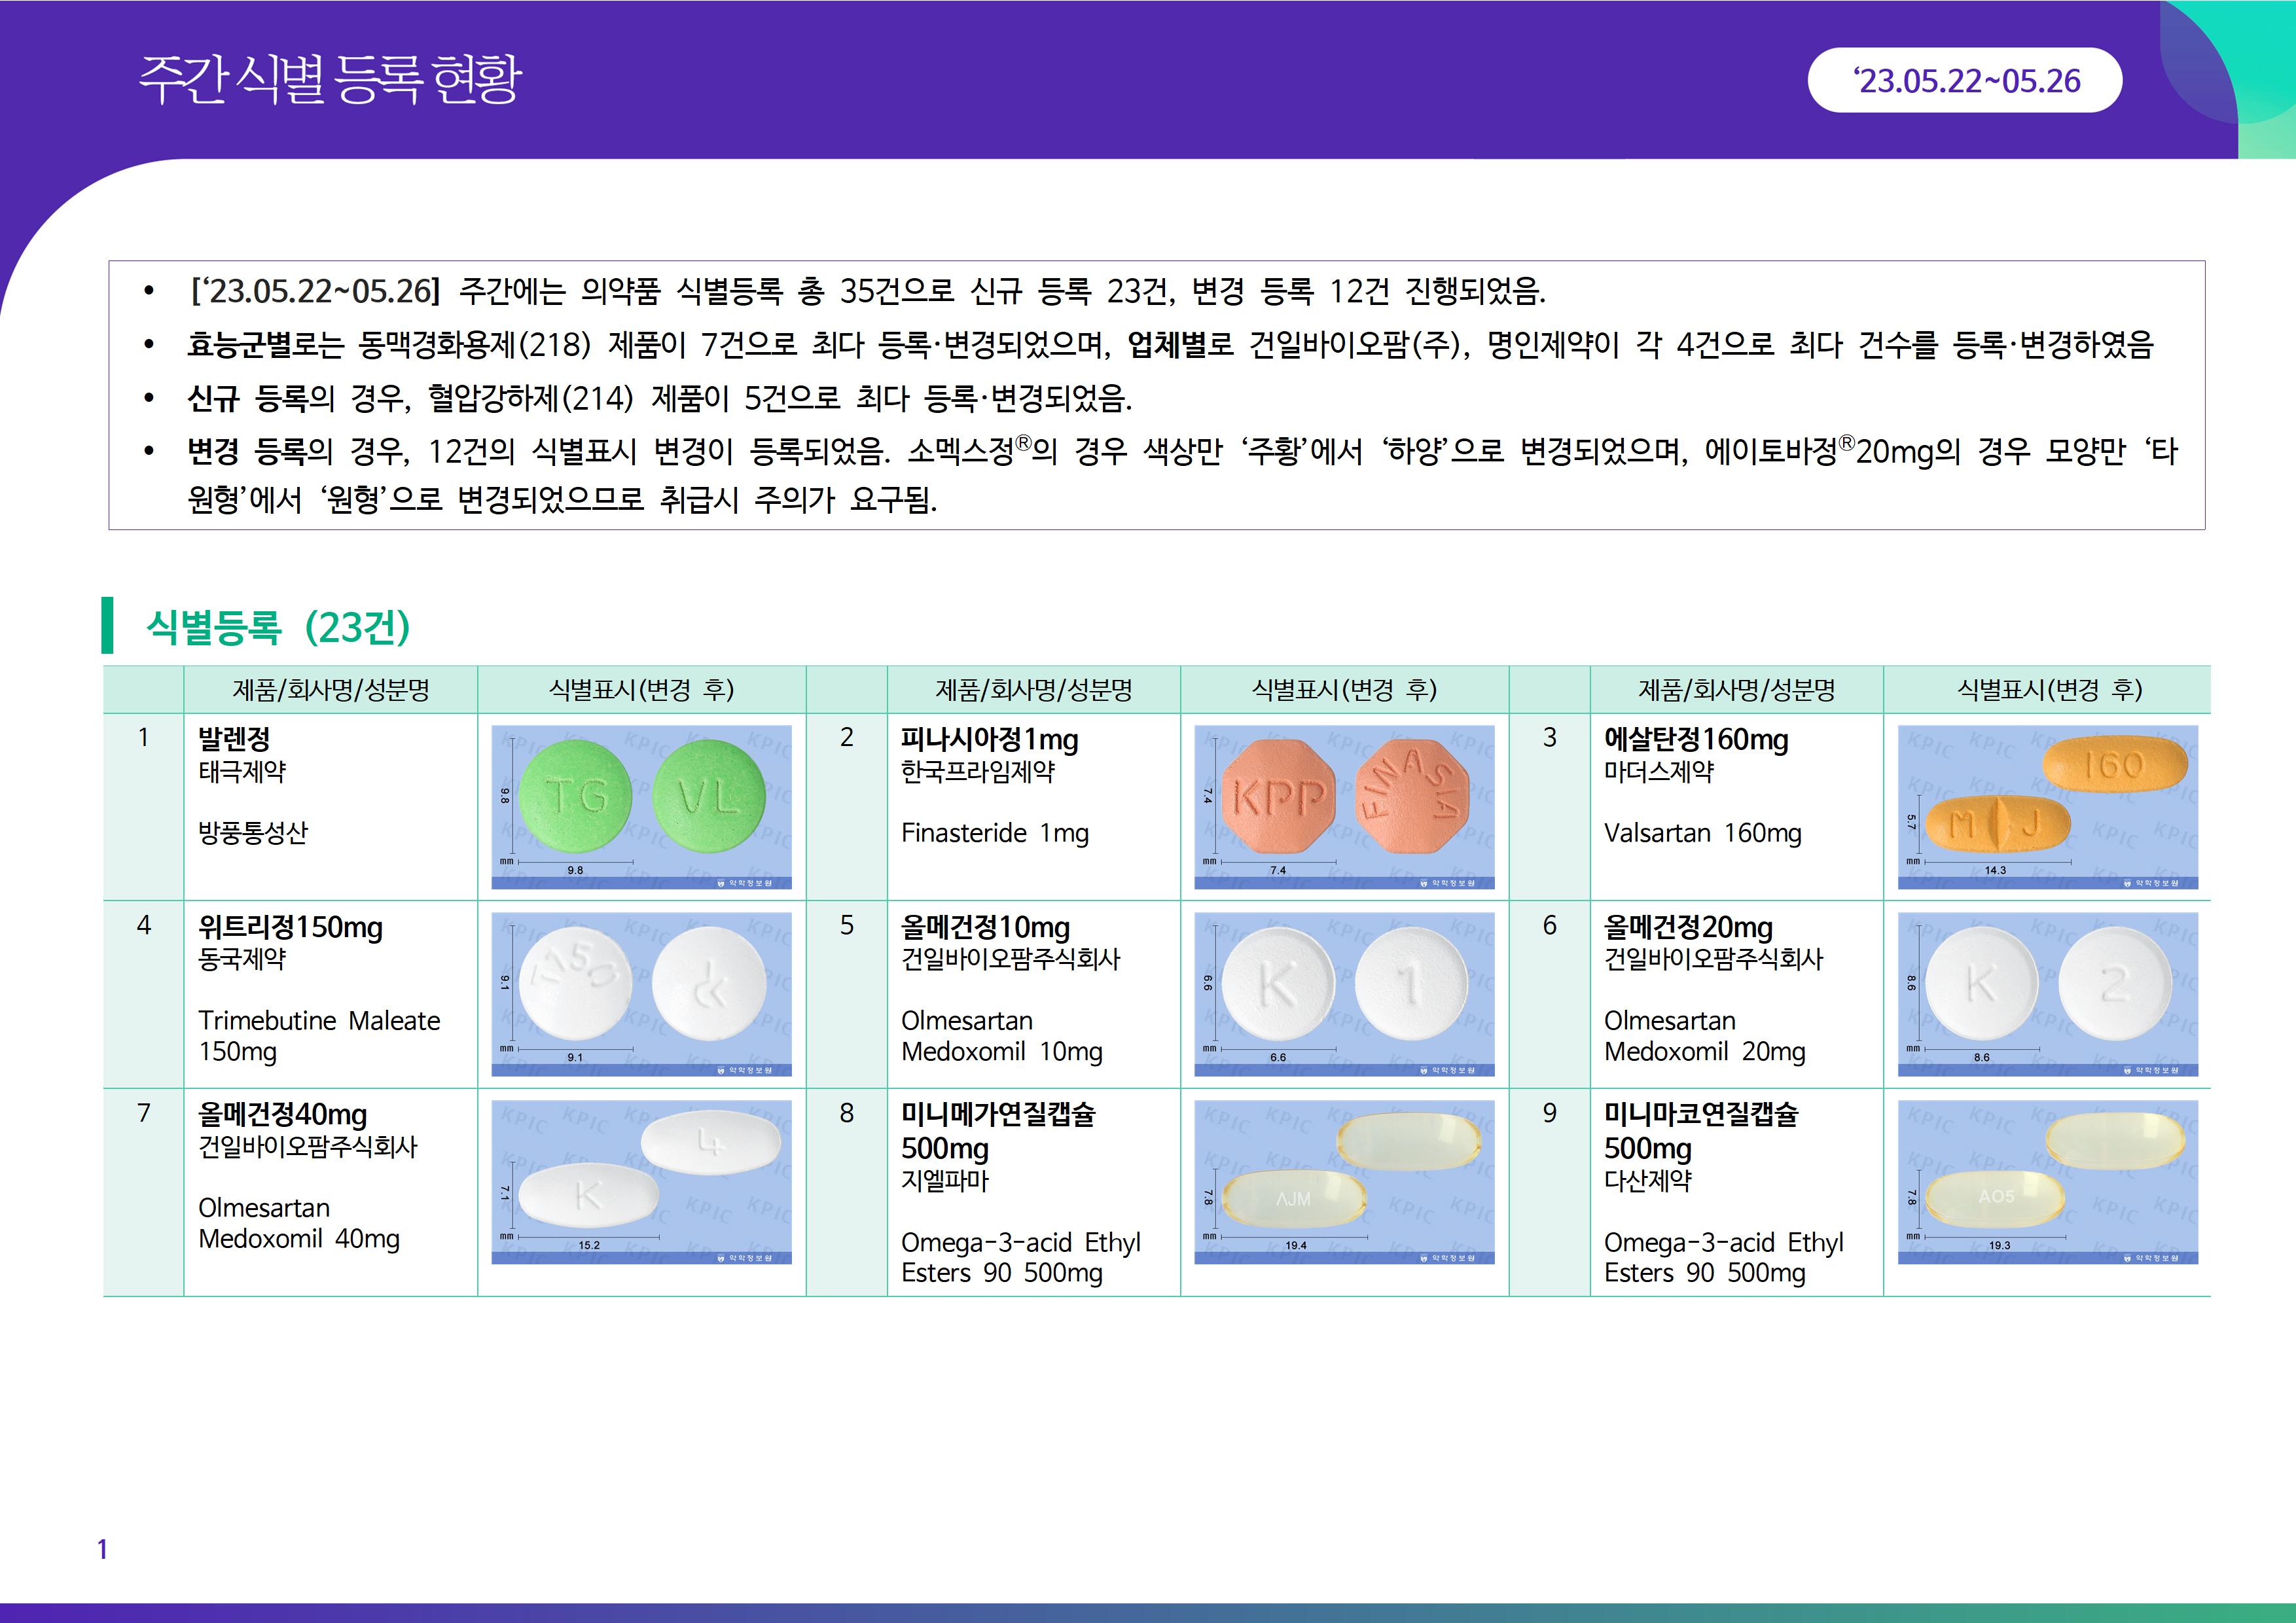Click the yellow-orange 160 MJ tablet image
The image size is (2296, 1623).
coord(2047,806)
